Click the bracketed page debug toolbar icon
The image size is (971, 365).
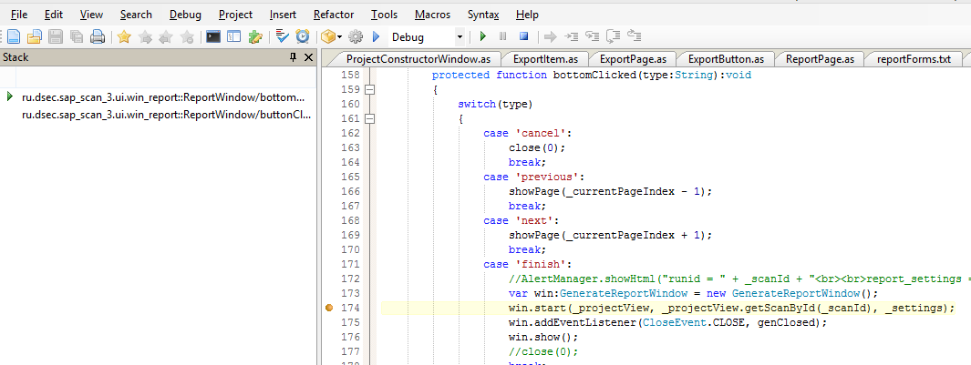point(613,37)
